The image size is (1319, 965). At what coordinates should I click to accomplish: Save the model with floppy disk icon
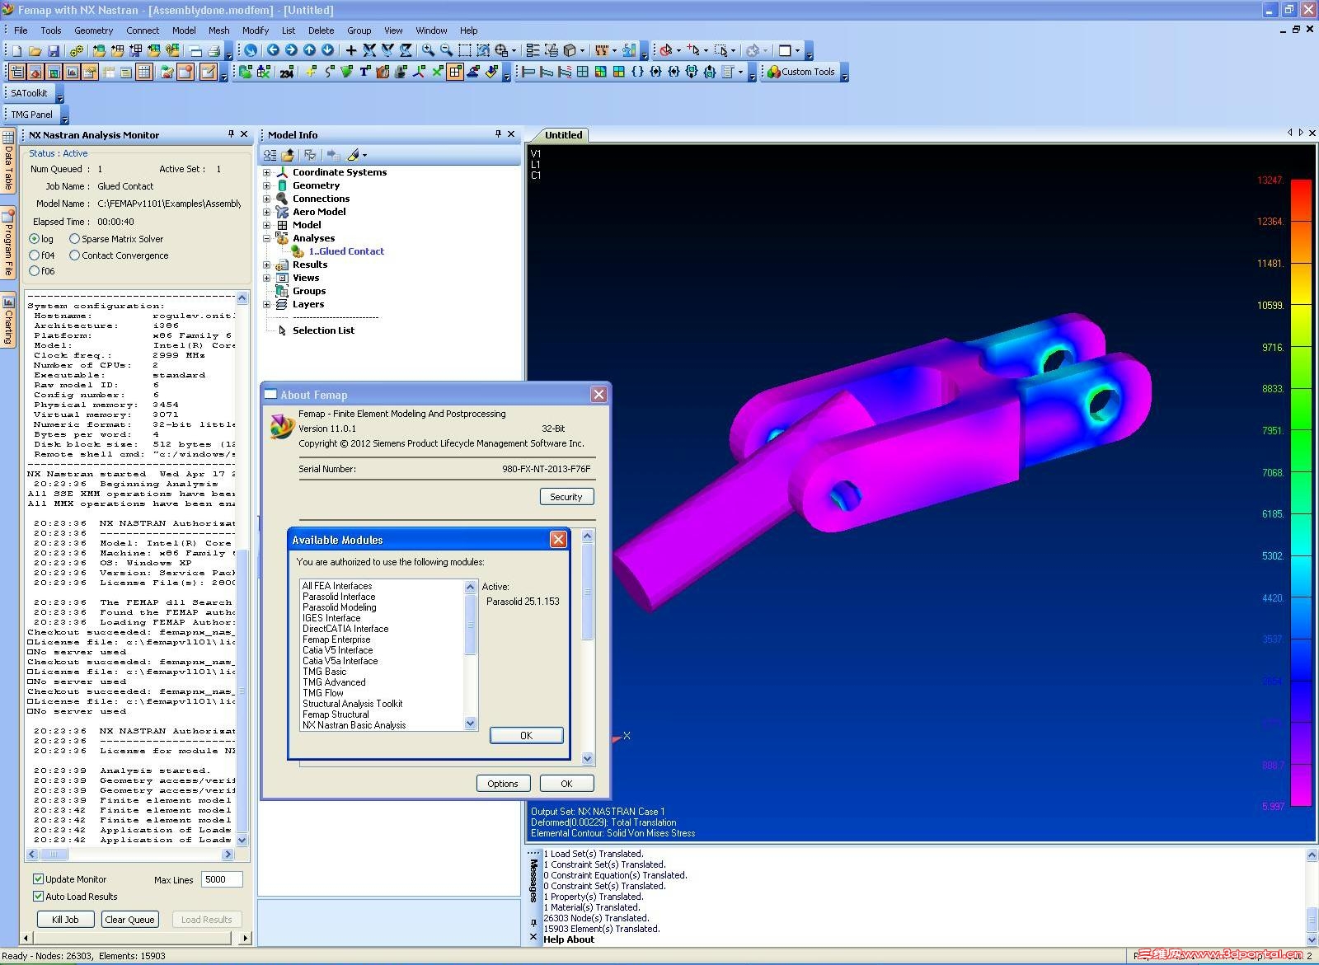[54, 50]
